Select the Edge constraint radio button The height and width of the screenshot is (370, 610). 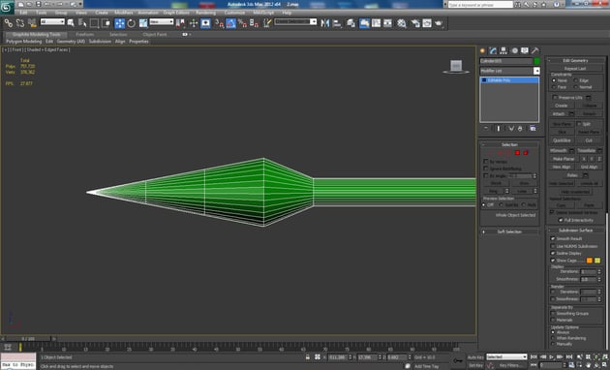[576, 80]
